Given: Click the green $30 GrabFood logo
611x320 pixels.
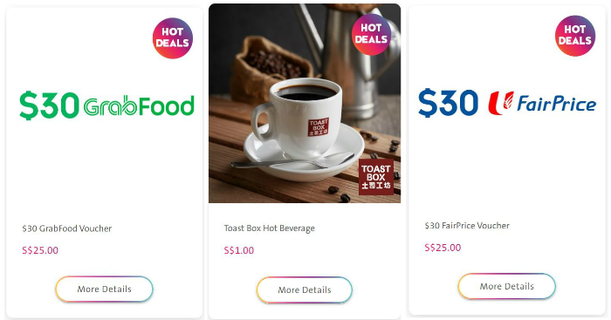Looking at the screenshot, I should click(106, 106).
